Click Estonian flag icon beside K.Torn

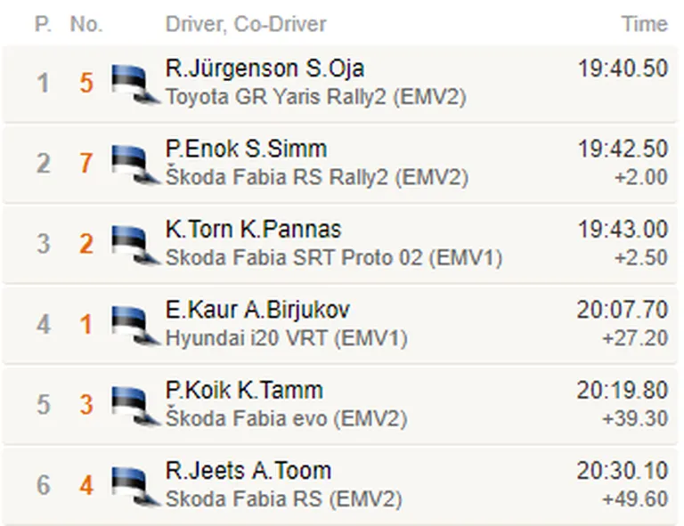[135, 245]
